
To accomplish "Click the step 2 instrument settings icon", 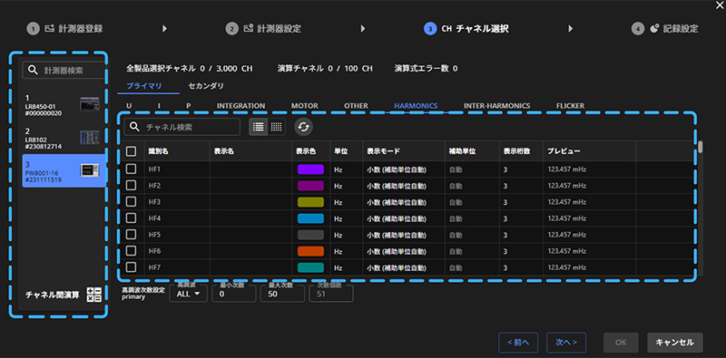I will 248,29.
